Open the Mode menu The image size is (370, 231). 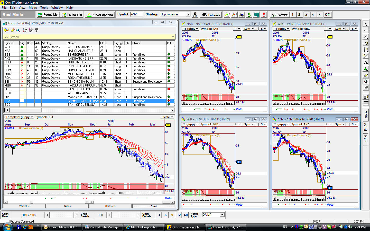[33, 8]
